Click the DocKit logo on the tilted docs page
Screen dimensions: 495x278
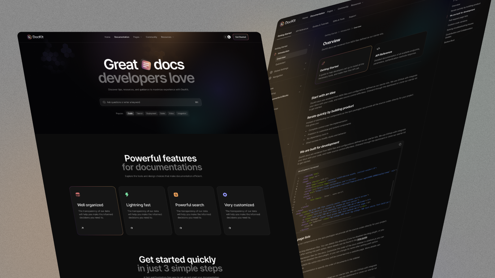[288, 23]
